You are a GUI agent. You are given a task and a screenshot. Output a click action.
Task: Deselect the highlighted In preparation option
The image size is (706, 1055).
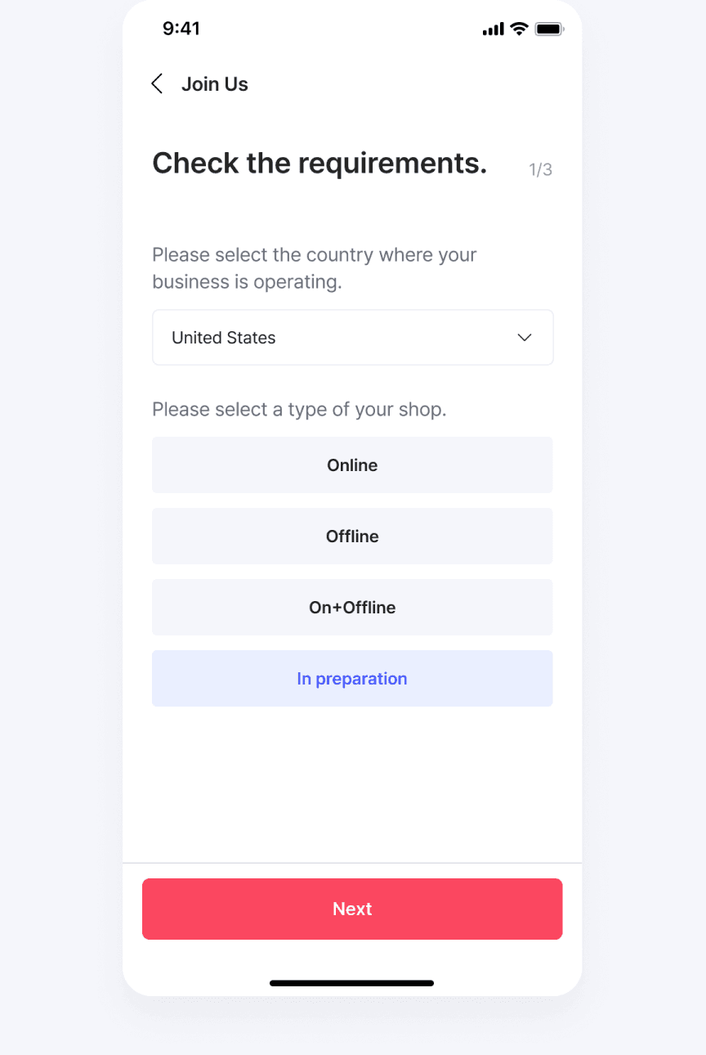click(x=352, y=678)
